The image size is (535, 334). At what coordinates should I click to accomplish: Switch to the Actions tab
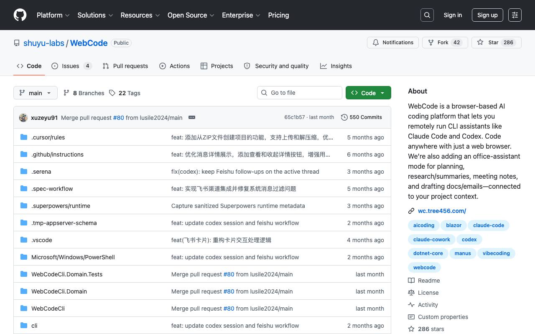(x=175, y=66)
